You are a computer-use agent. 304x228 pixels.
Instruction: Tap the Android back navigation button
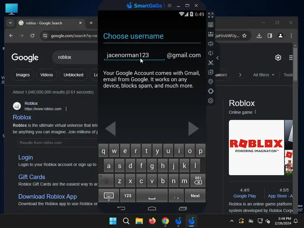(x=121, y=208)
